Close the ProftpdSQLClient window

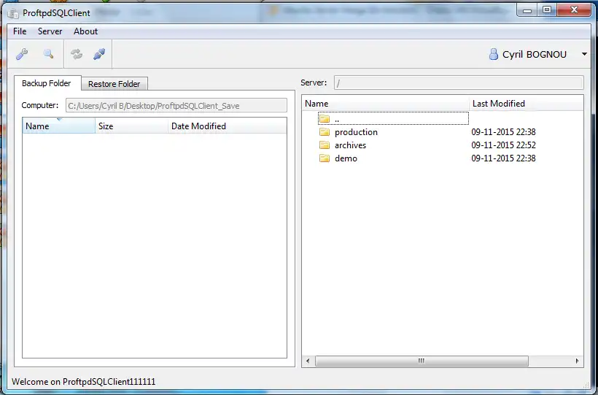coord(574,10)
